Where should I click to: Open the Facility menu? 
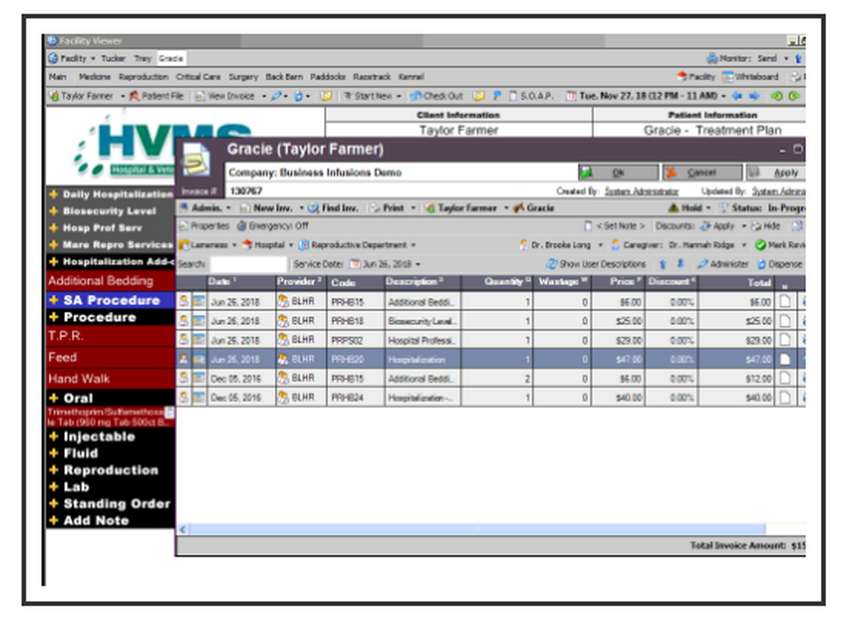(x=73, y=58)
